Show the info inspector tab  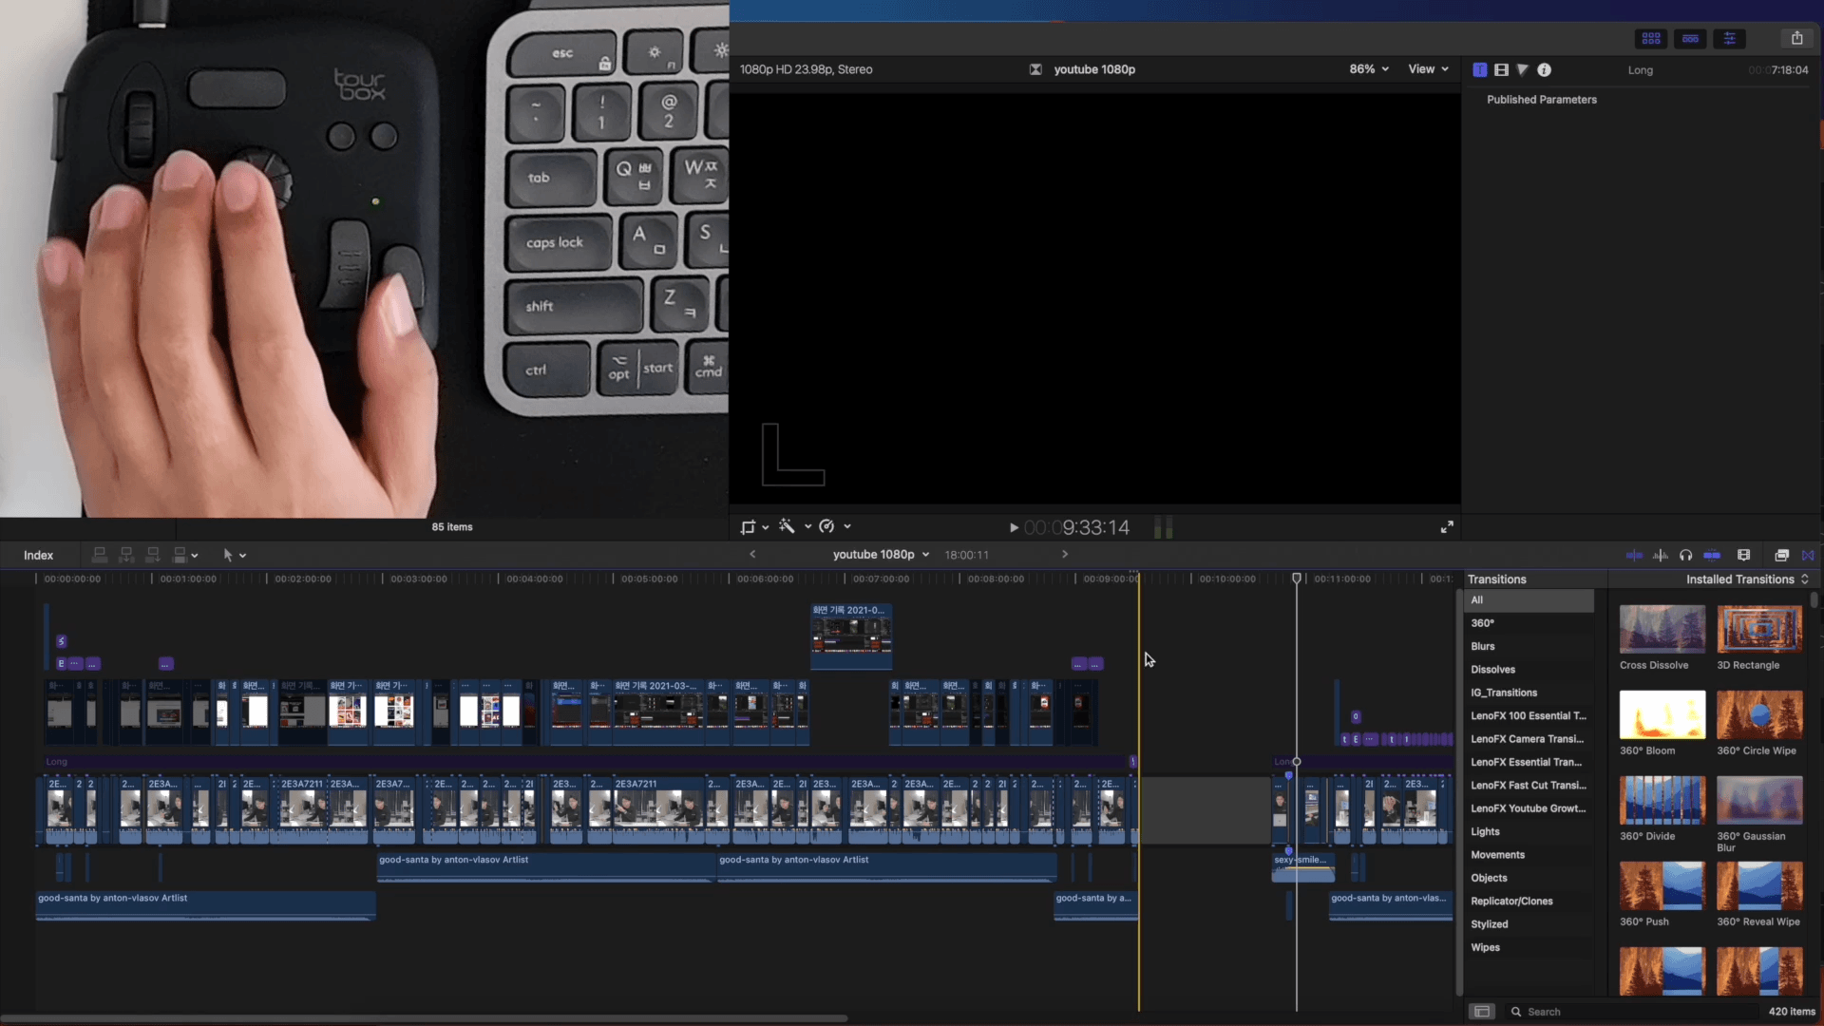pos(1545,69)
